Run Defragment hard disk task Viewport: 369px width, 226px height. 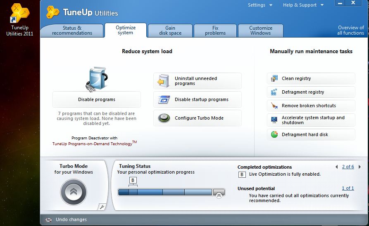pos(311,134)
